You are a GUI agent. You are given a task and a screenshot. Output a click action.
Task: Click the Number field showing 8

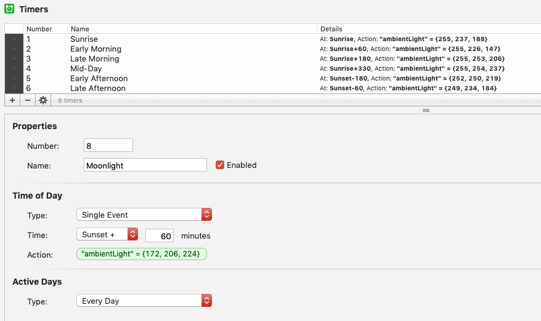tap(108, 146)
